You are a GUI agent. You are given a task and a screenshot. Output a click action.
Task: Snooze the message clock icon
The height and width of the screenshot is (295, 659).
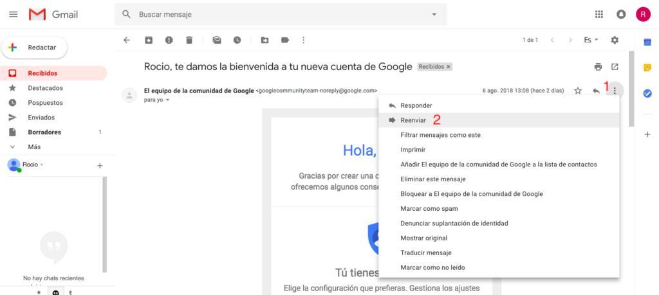(237, 40)
